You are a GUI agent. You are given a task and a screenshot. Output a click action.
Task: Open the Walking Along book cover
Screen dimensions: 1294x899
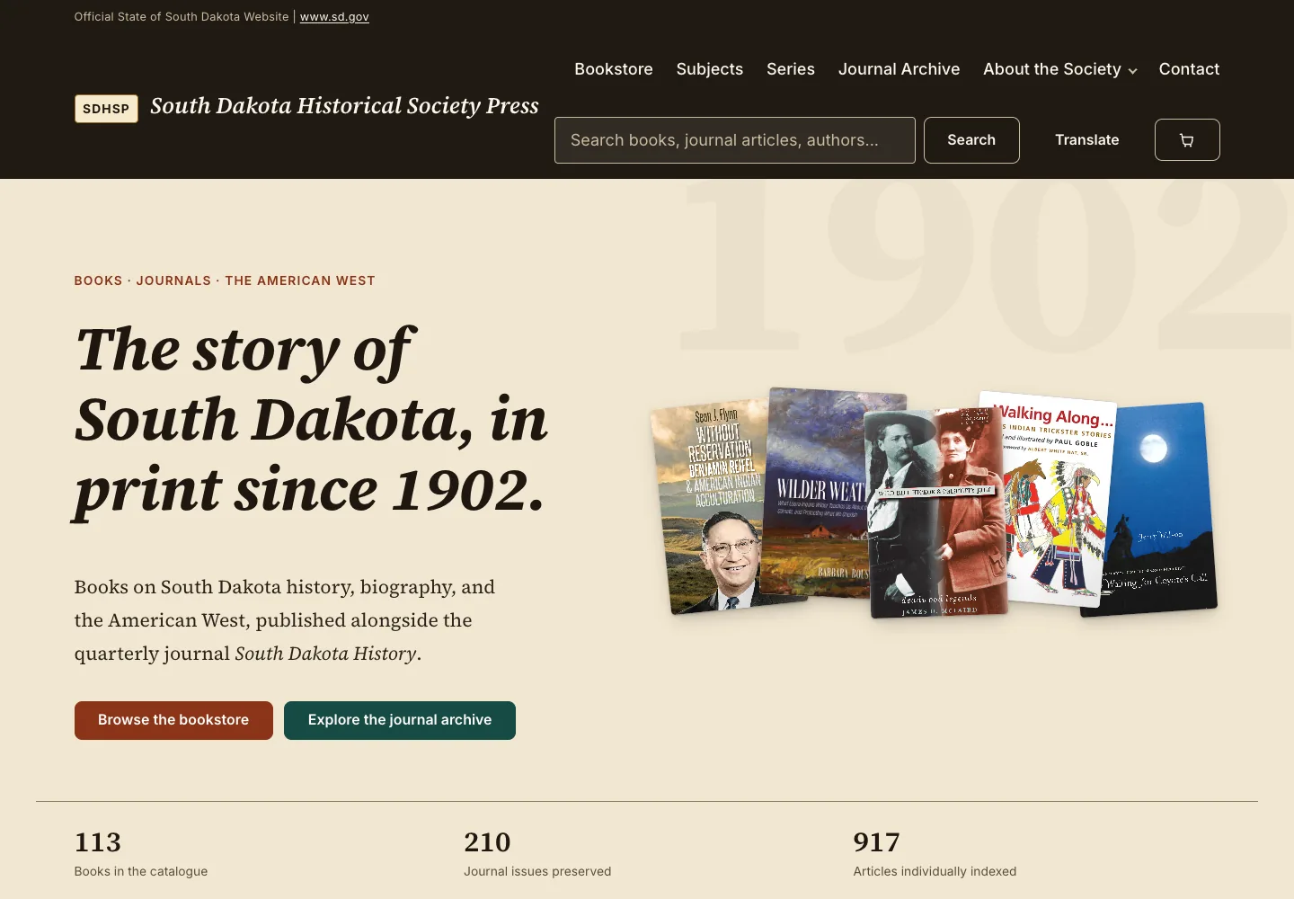coord(1060,499)
